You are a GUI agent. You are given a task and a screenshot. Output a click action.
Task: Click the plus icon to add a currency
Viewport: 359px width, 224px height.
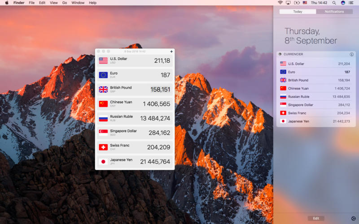[171, 52]
